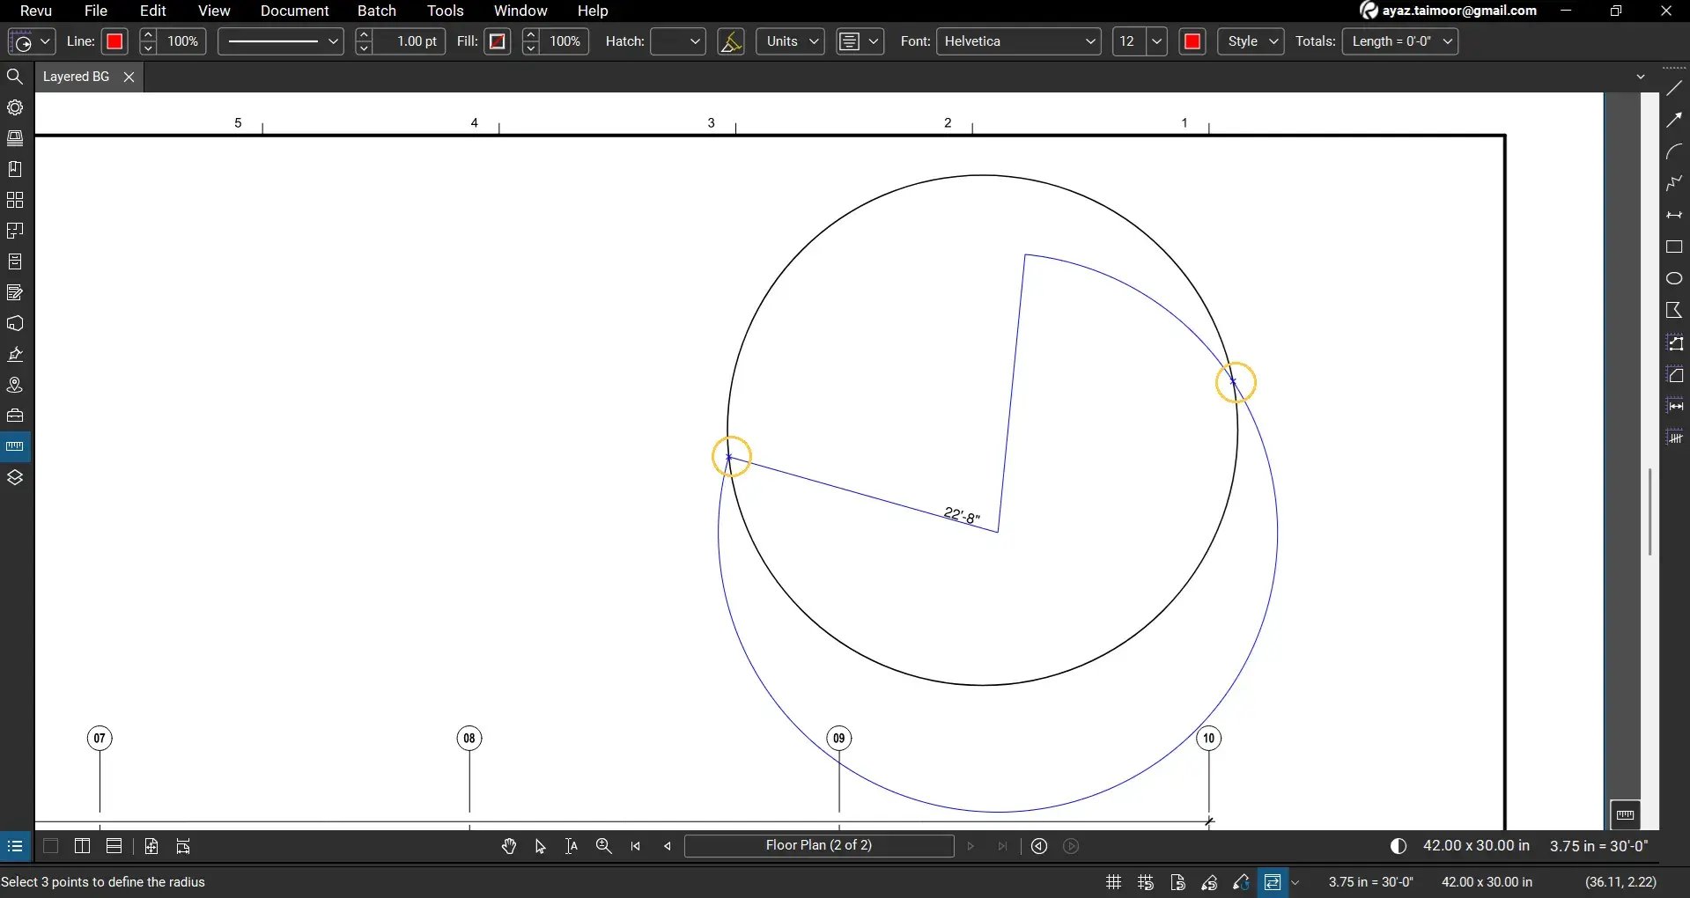Screen dimensions: 1690x898
Task: Toggle snap to content
Action: 1178,882
